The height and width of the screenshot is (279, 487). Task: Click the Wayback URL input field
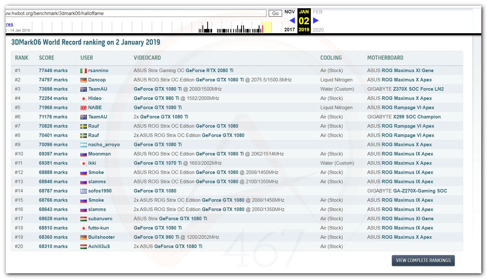[x=136, y=13]
